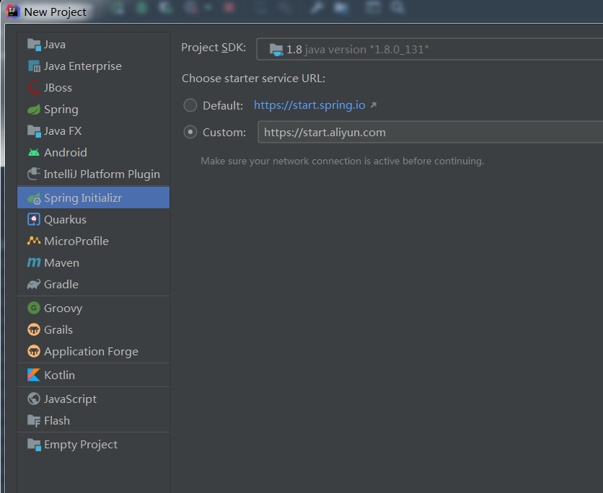The width and height of the screenshot is (603, 493).
Task: Choose Kotlin as project type
Action: pyautogui.click(x=94, y=375)
